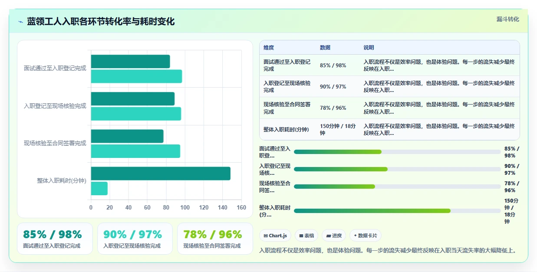Click the 维度 column header
Image resolution: width=537 pixels, height=272 pixels.
269,48
